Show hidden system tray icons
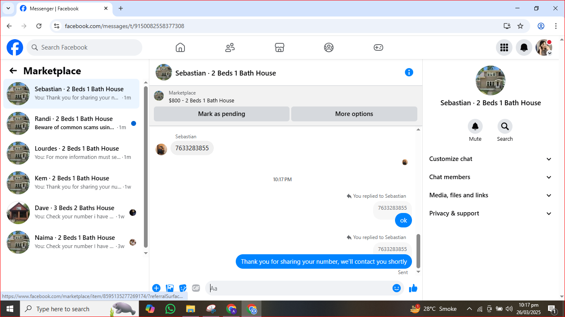565x317 pixels. click(469, 309)
